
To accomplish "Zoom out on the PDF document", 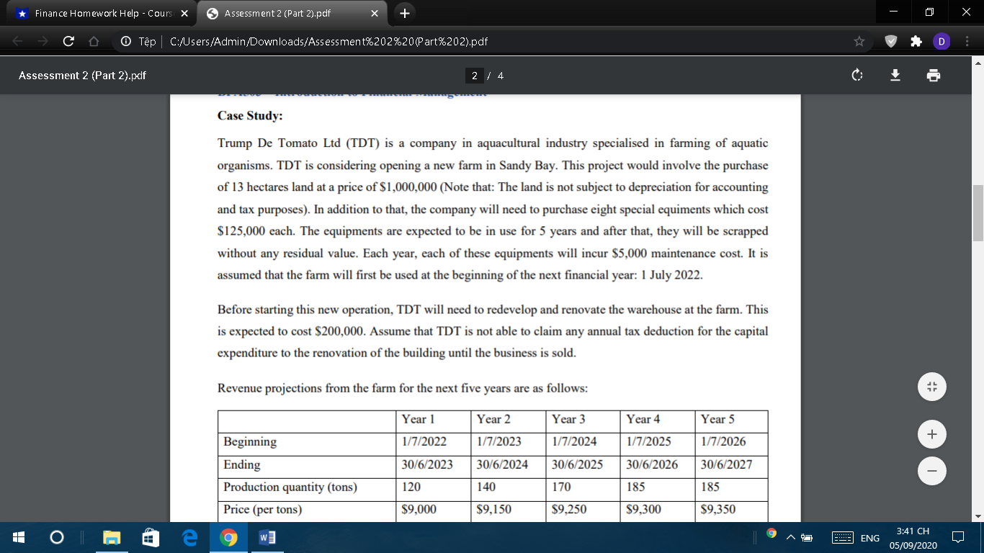I will coord(931,471).
